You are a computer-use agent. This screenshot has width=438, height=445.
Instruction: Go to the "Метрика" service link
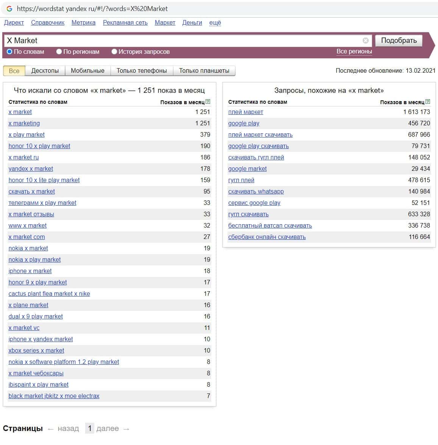83,23
